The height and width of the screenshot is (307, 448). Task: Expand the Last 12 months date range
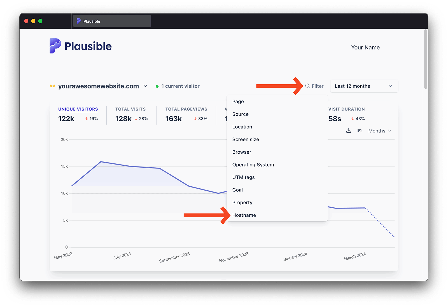click(x=364, y=86)
